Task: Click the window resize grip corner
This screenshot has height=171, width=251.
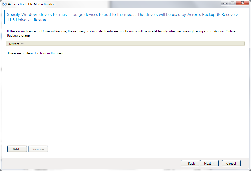Action: tap(247, 167)
